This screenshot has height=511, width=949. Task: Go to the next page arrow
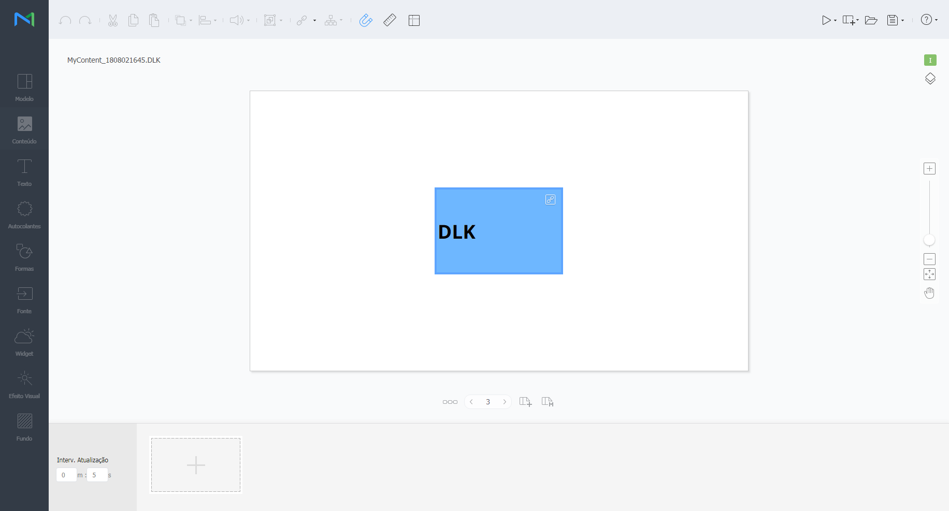pos(505,402)
